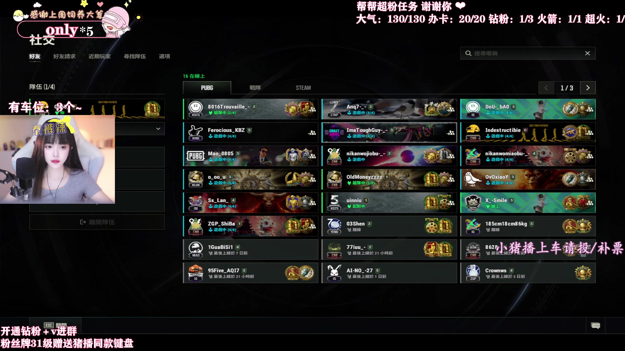Click invite icon on Ferocious_KBZ row
Viewport: 625px width, 351px height.
312,133
